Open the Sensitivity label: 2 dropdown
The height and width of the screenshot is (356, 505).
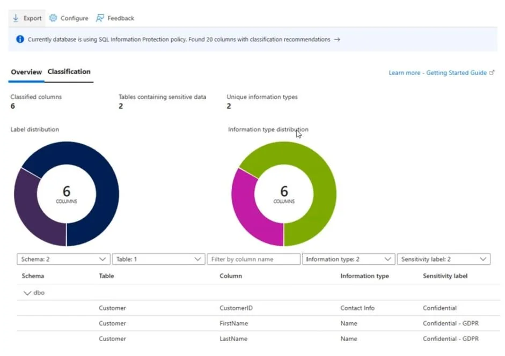point(444,259)
